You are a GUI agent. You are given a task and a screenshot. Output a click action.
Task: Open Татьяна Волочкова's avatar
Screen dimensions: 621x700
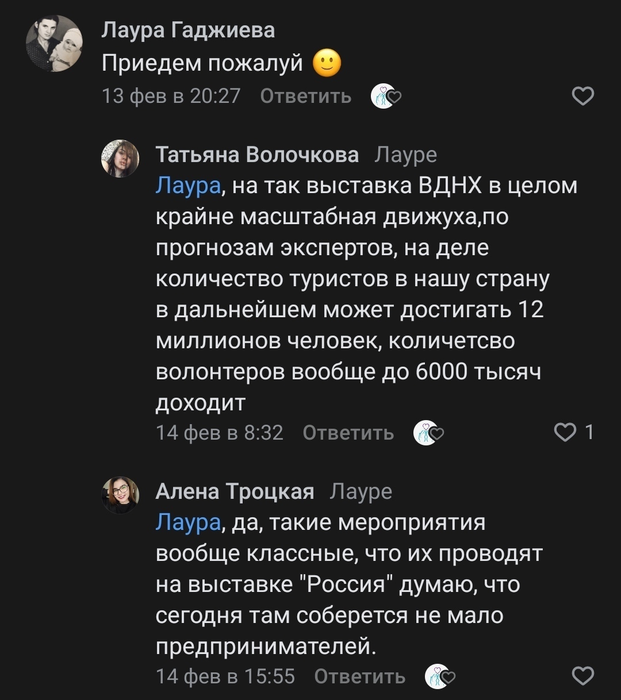[x=120, y=158]
